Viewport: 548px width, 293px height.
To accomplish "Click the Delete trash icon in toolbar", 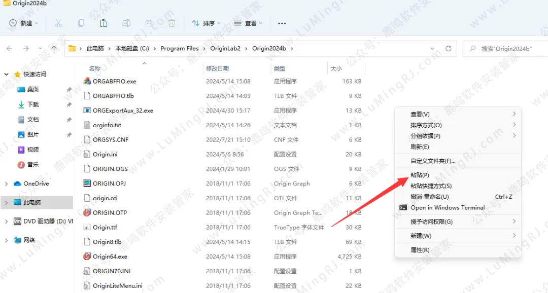I will (172, 23).
